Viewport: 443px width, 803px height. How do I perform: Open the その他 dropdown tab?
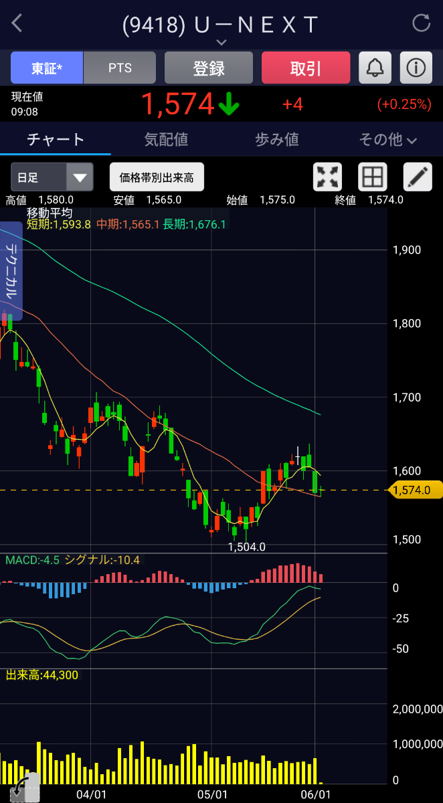click(x=388, y=139)
